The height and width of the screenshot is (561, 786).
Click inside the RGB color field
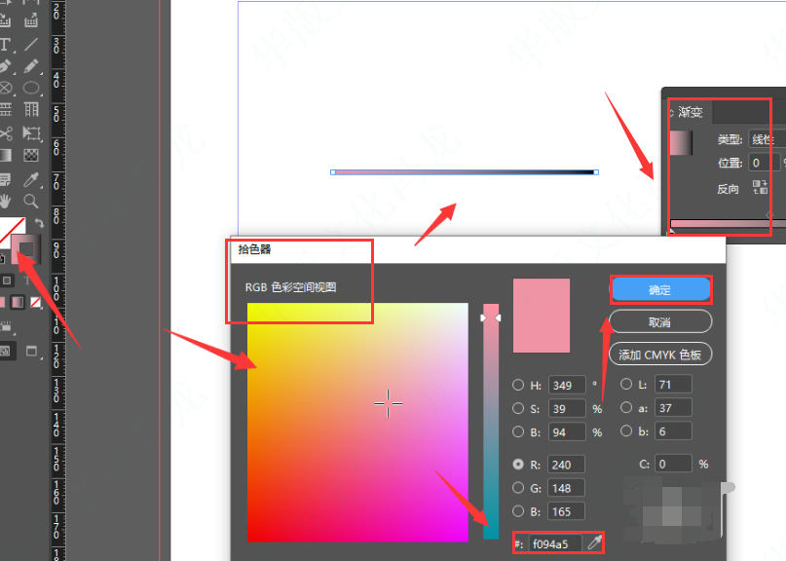(x=357, y=422)
